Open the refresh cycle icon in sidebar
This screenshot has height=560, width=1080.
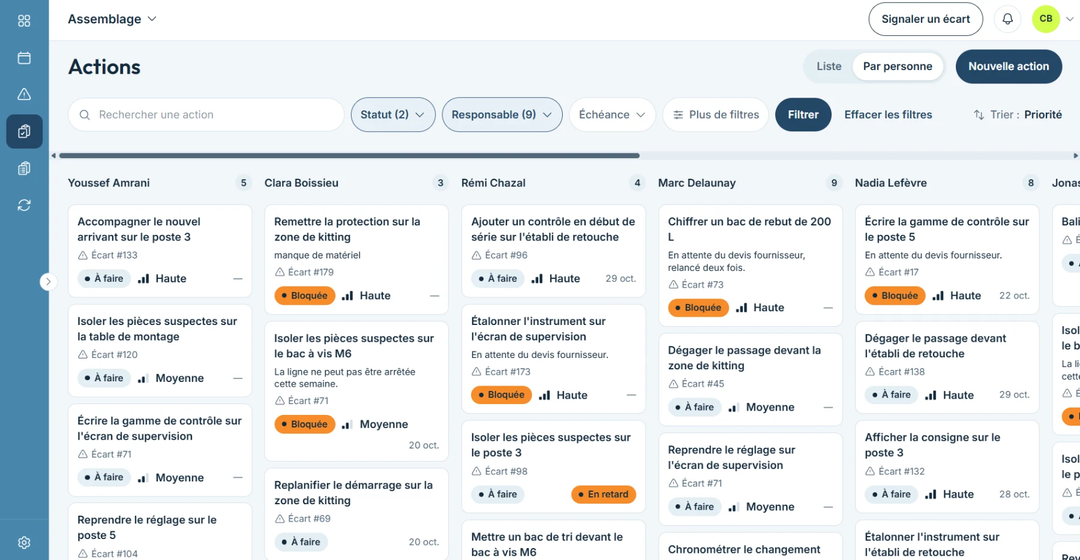pyautogui.click(x=24, y=205)
